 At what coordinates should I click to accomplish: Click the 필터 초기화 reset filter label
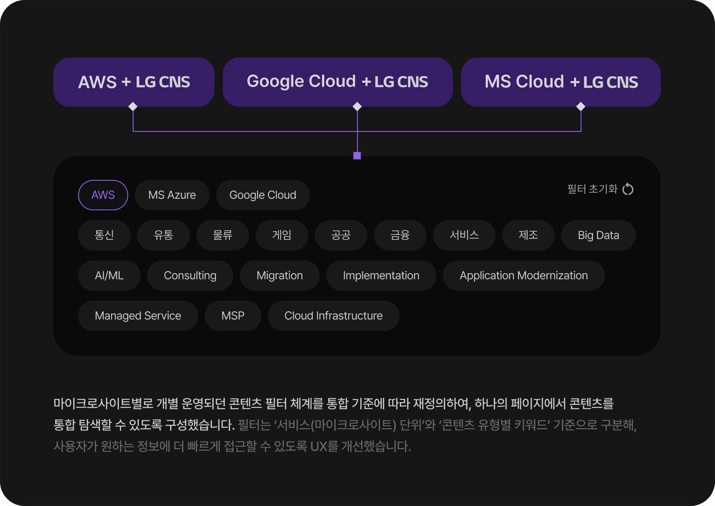tap(593, 189)
